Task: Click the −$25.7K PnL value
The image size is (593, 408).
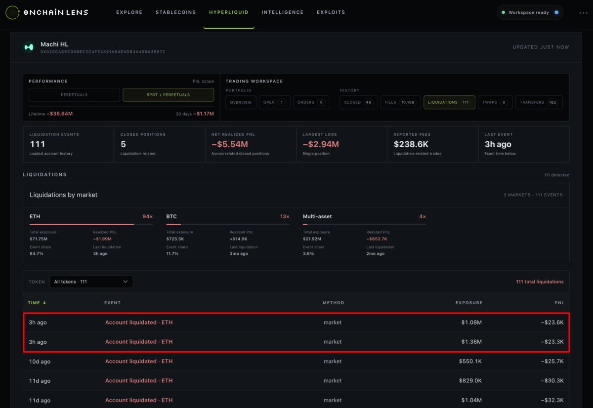Action: click(552, 362)
